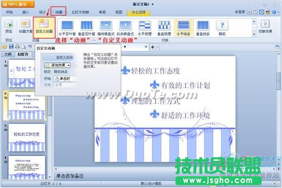Open the Help question-mark icon
The image size is (282, 188).
point(274,12)
